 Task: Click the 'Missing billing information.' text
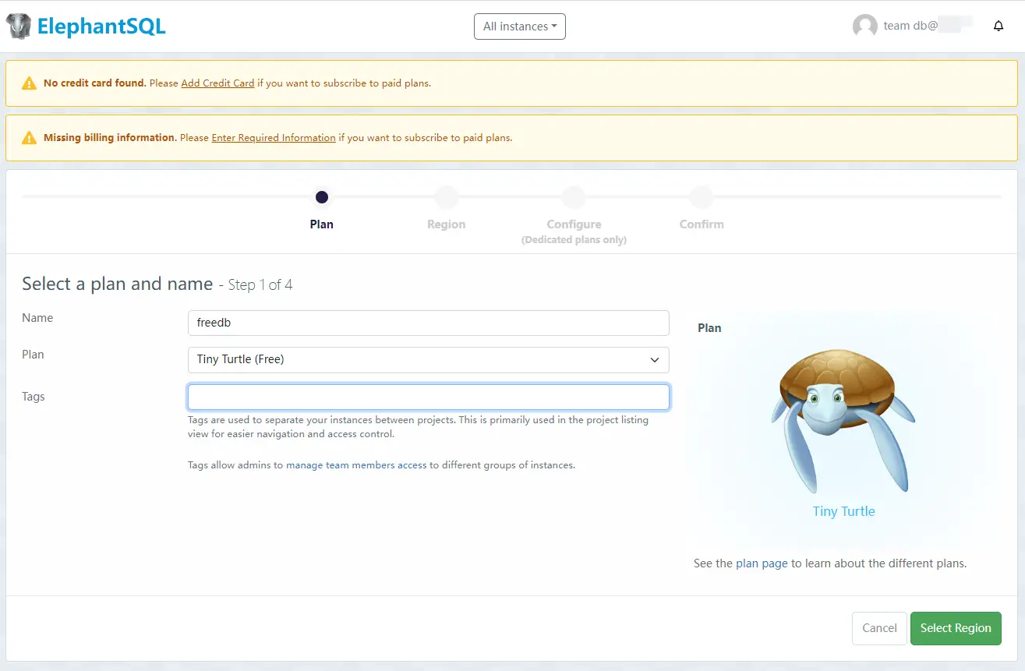click(109, 138)
